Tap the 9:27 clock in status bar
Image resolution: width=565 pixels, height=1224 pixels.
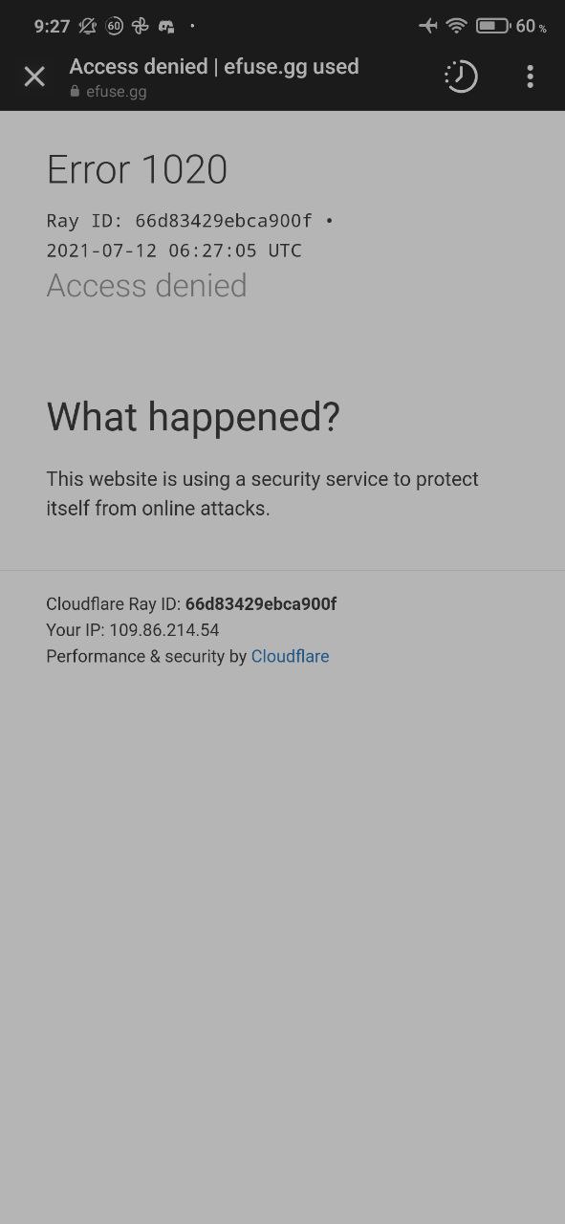pyautogui.click(x=52, y=26)
